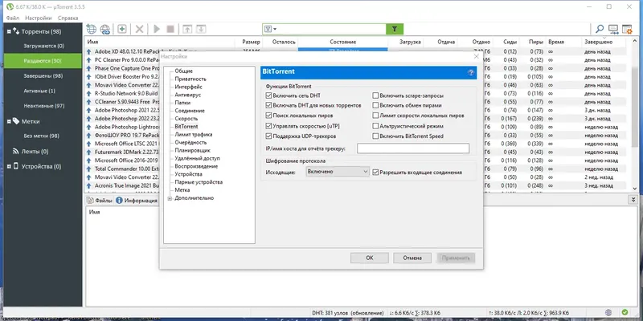Click the Move down queue icon
Image resolution: width=643 pixels, height=321 pixels.
(200, 29)
